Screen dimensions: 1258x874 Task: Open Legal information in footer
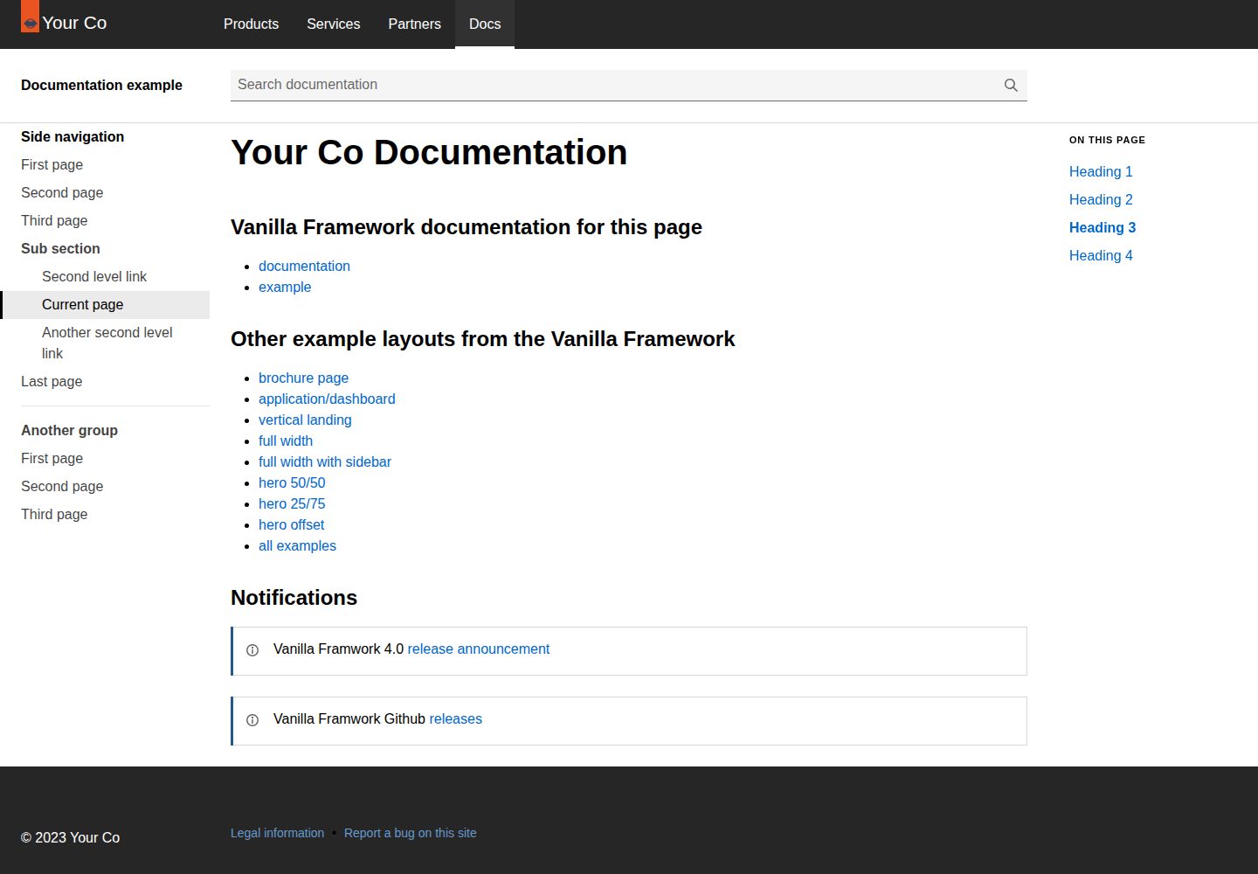point(277,833)
